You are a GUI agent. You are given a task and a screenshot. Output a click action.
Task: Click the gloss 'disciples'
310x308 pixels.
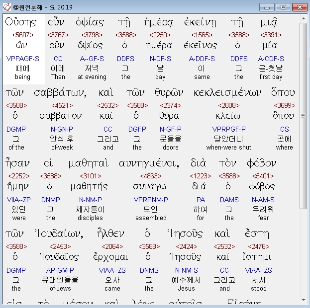[x=91, y=218]
